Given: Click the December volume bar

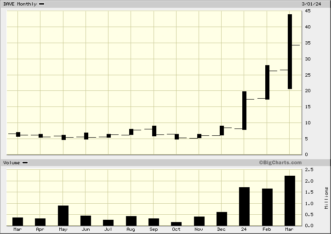Looking at the screenshot, I should [222, 219].
